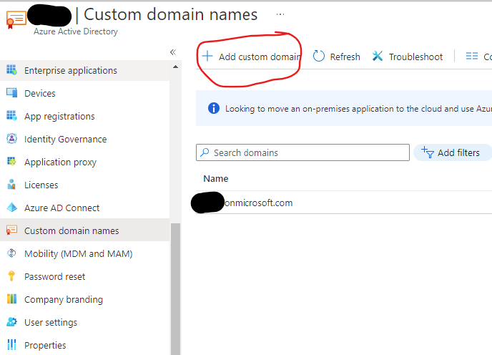Click the Mobility (MDM and MAM) icon

tap(11, 253)
